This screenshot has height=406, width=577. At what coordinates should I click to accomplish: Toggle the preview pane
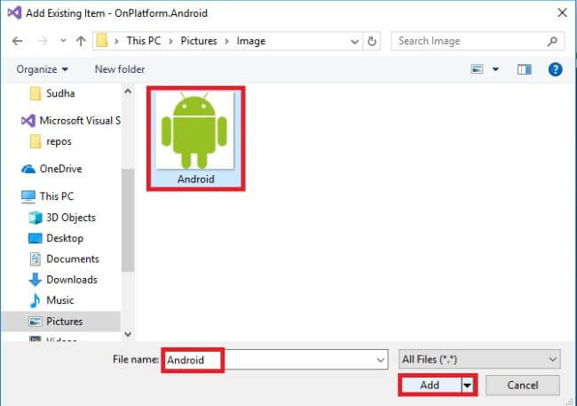tap(524, 69)
